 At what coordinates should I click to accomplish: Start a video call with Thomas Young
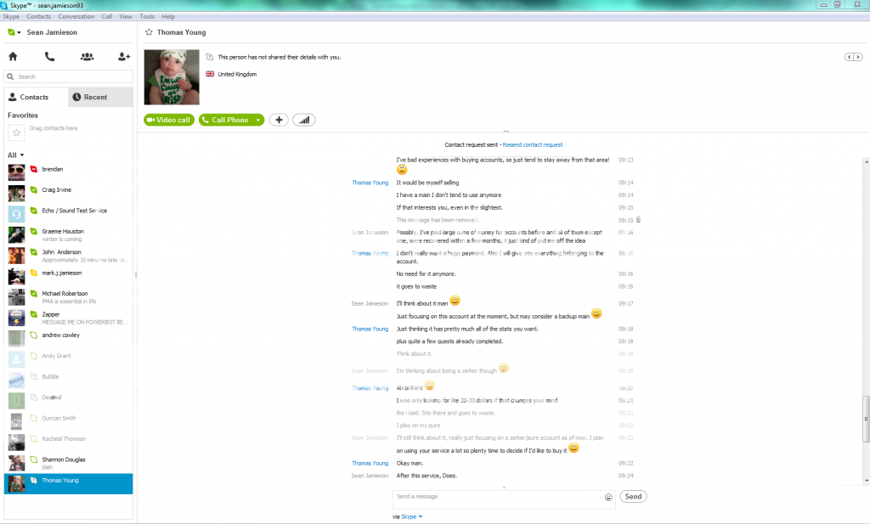point(169,120)
